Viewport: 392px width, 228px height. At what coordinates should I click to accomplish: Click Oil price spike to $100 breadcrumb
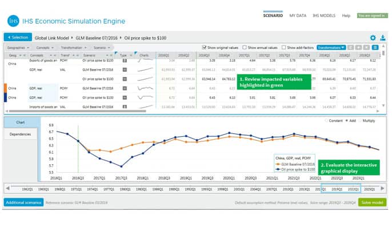point(145,38)
